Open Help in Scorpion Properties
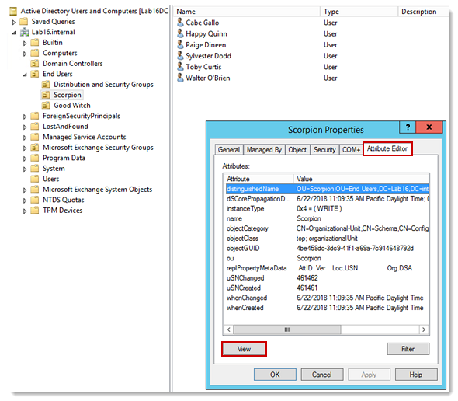458x401 pixels. (416, 375)
